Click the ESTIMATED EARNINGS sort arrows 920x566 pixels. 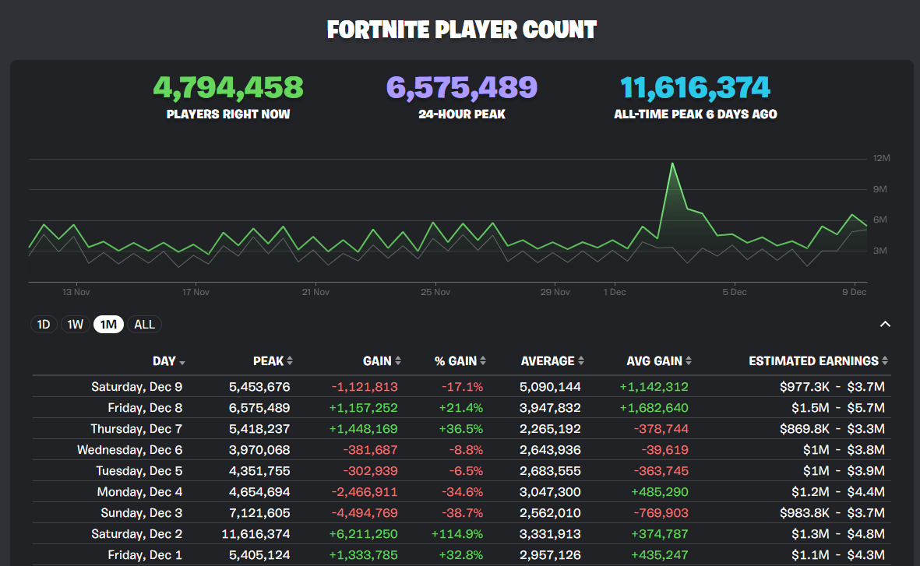(x=884, y=360)
